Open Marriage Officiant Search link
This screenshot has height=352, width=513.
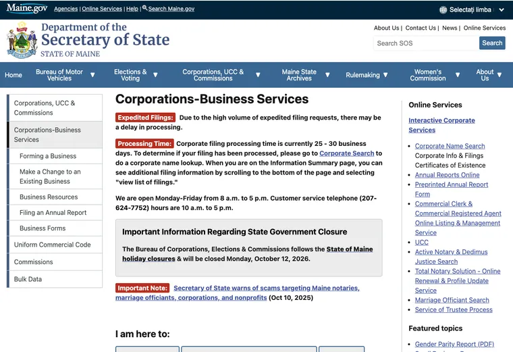(452, 300)
